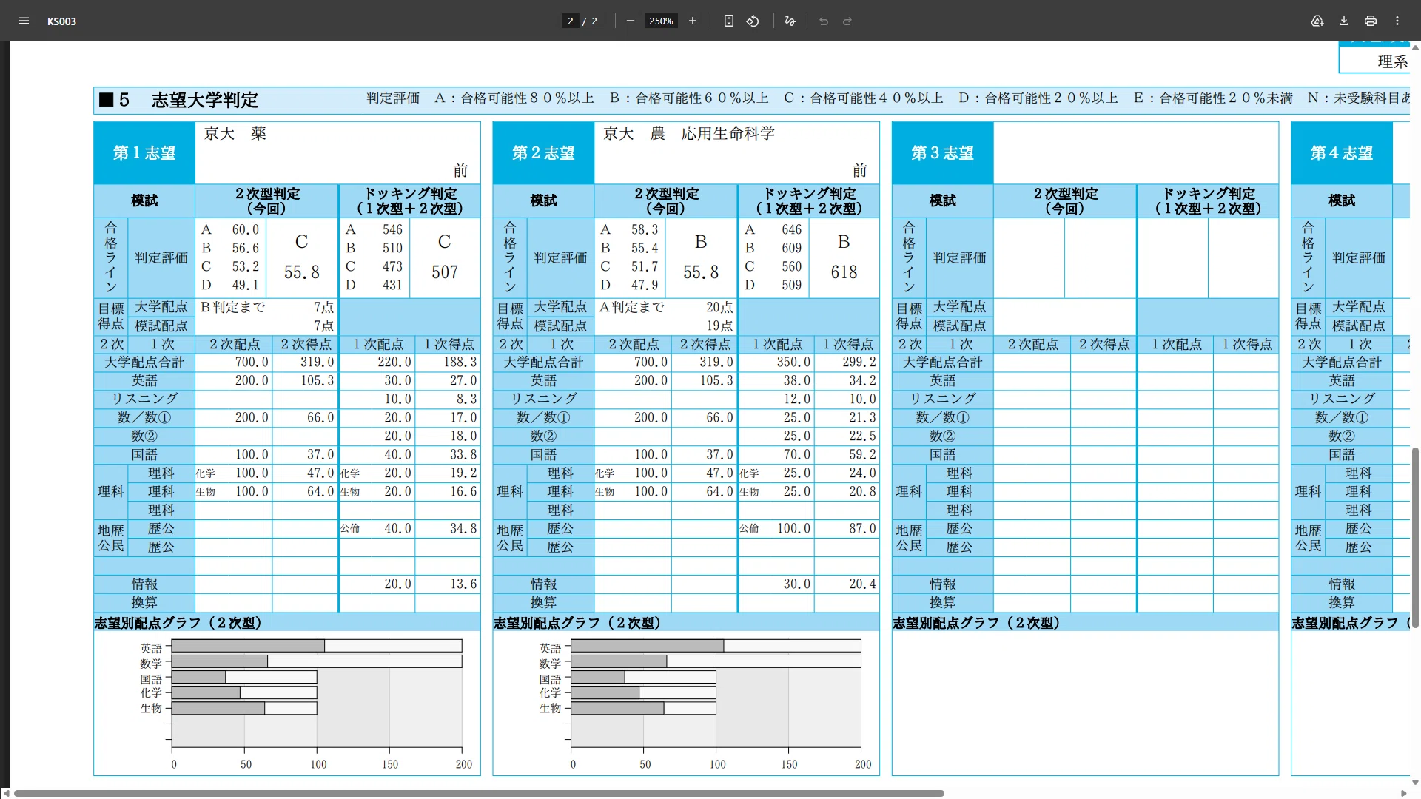Click '19点' 模試配点 target in second choice
Image resolution: width=1421 pixels, height=799 pixels.
pyautogui.click(x=719, y=326)
